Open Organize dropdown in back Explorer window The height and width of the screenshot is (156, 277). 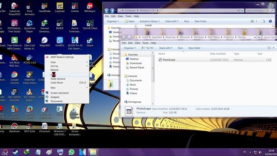113,21
